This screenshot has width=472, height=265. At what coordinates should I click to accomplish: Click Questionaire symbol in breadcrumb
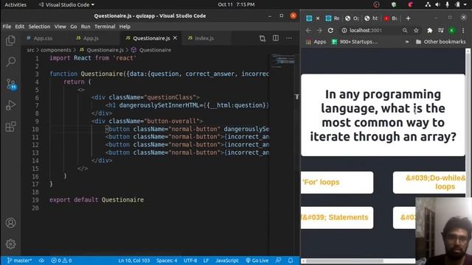click(151, 50)
